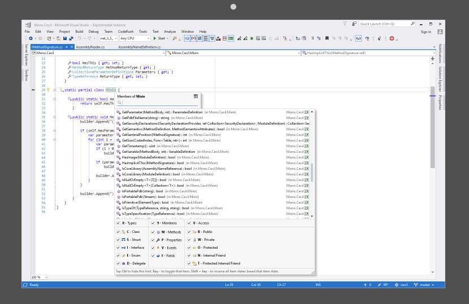
Task: Click the red M toolbar icon
Action: 225,38
